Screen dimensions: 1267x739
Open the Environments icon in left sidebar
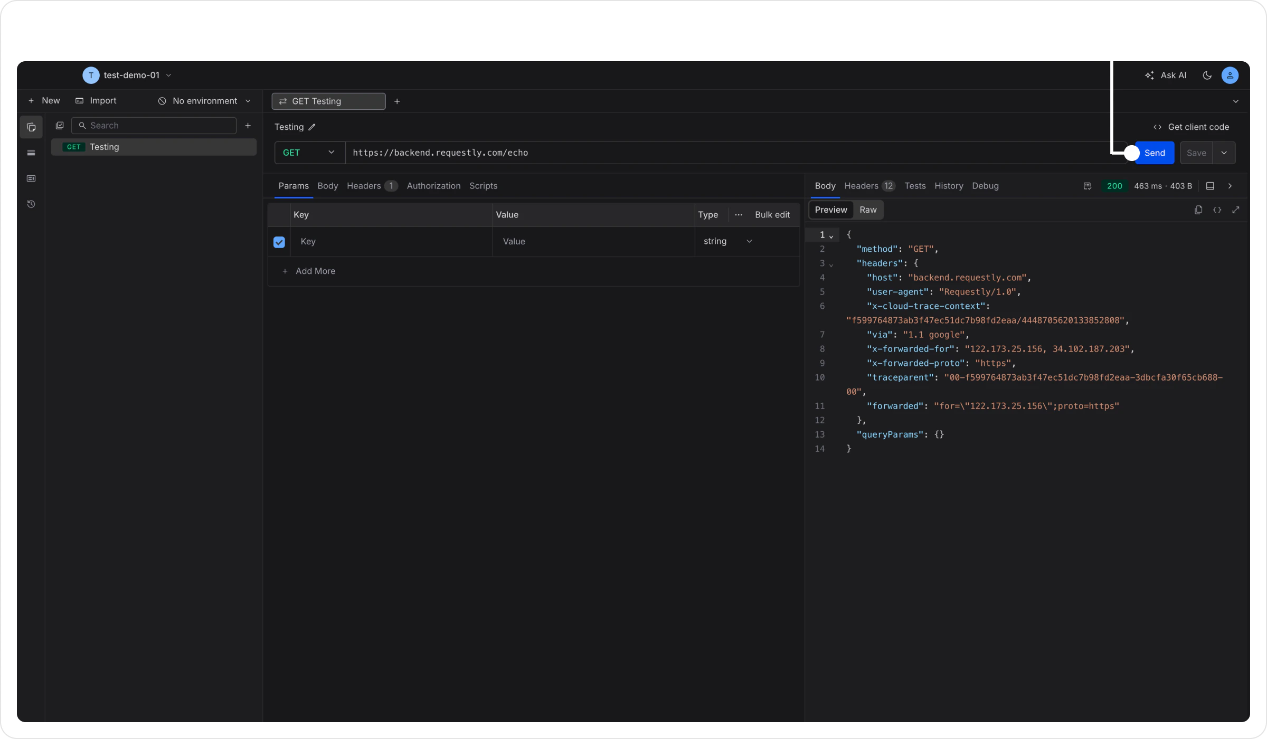pos(31,153)
